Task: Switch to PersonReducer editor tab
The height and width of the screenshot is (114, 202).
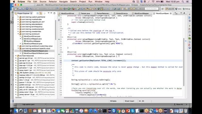Action: click(103, 13)
